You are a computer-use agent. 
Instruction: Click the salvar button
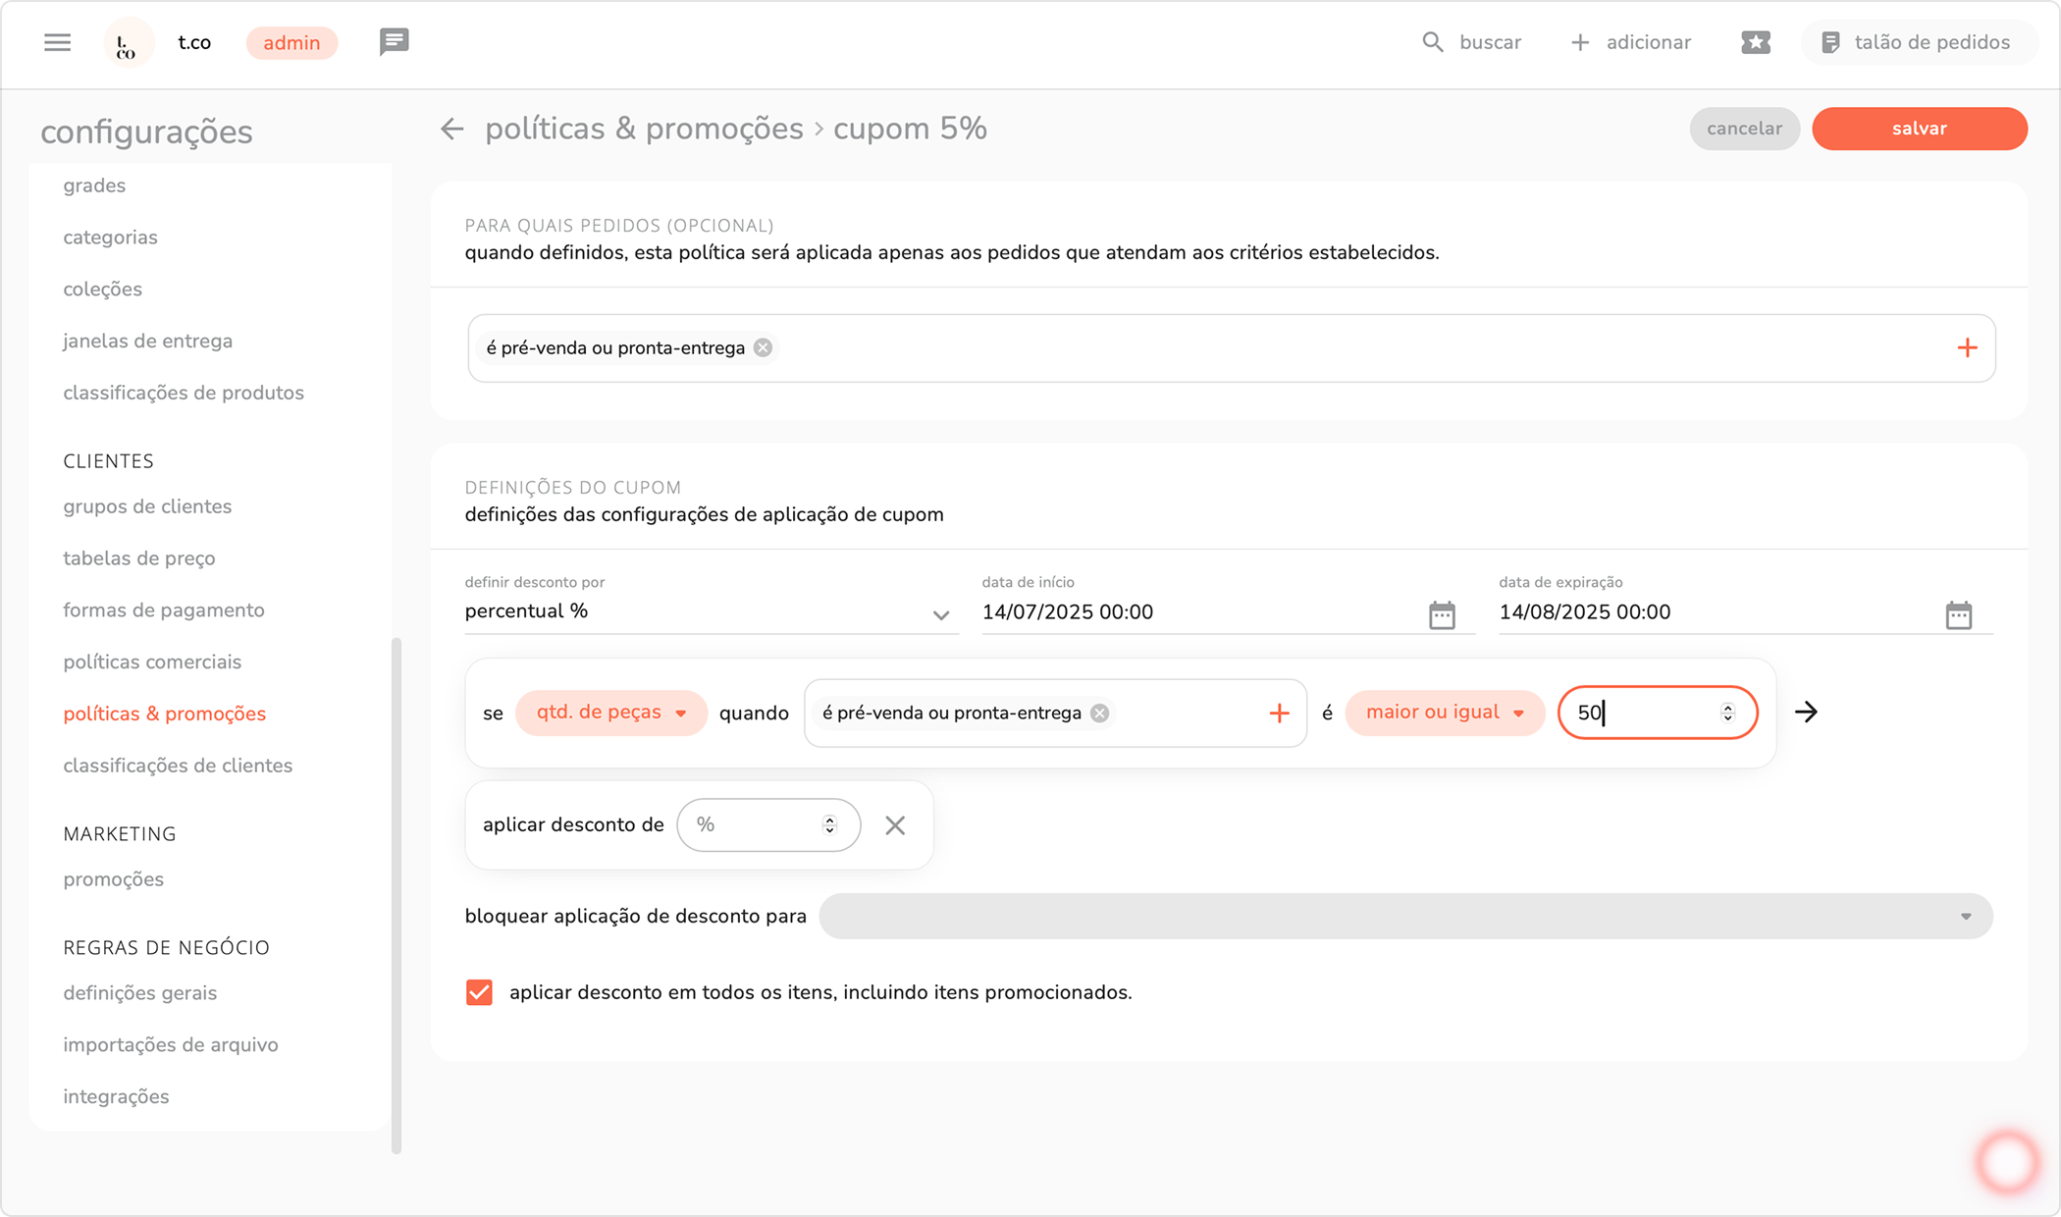(1919, 129)
